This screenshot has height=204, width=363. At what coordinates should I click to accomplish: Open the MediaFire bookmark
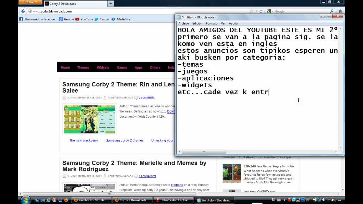[121, 19]
